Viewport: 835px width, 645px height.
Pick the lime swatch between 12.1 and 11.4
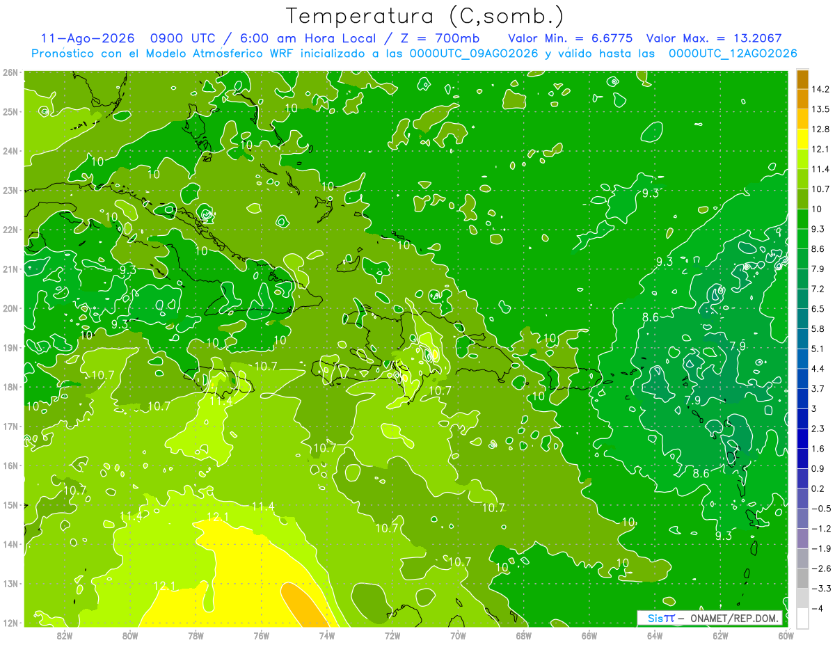pyautogui.click(x=802, y=159)
